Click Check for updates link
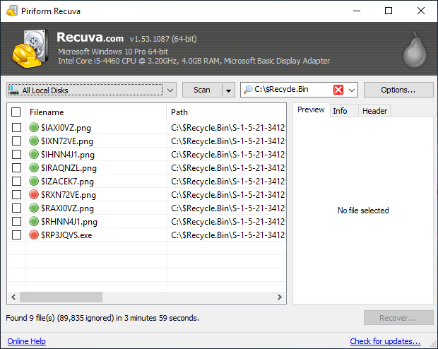438x349 pixels. pos(385,341)
